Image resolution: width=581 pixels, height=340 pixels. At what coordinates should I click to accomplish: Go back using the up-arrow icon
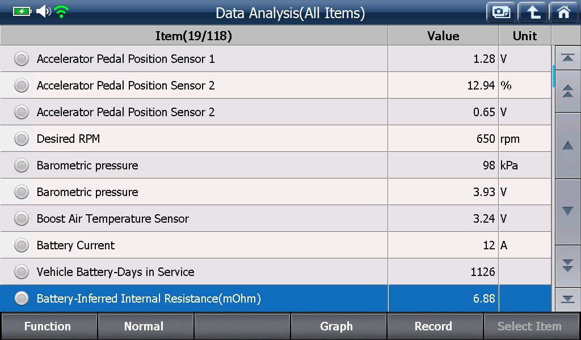pos(532,12)
